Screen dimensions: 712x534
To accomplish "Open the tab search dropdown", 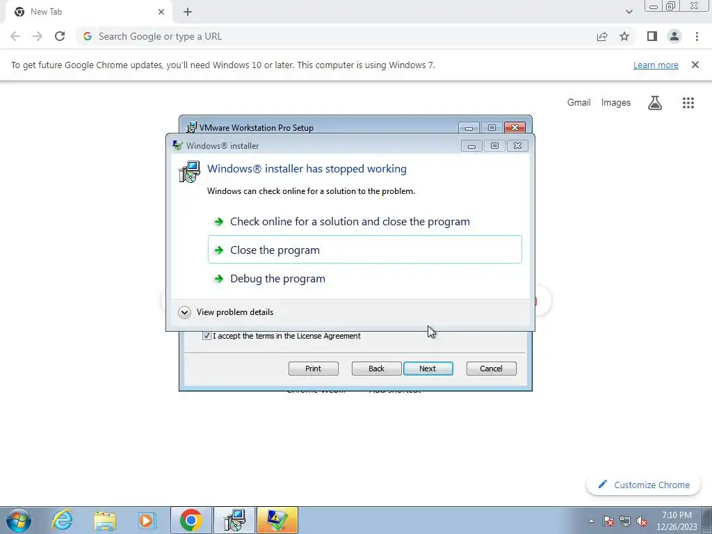I will [629, 12].
